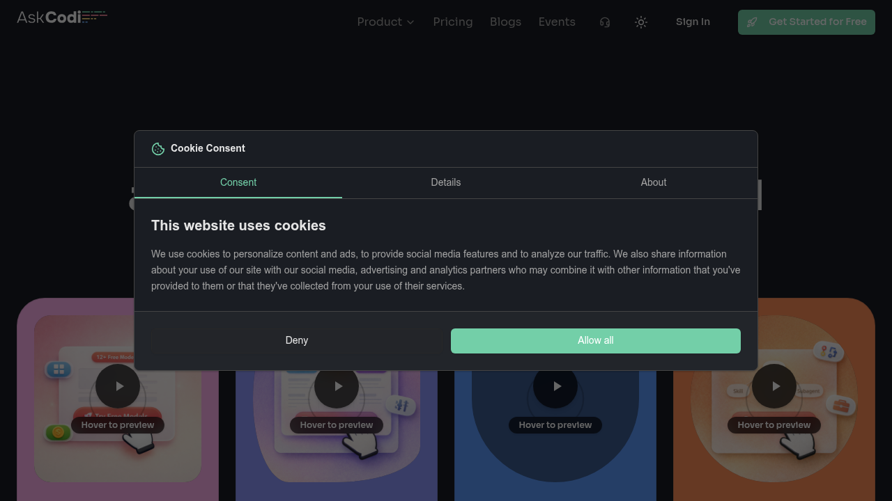Click the Sign In link
892x501 pixels.
pos(693,22)
